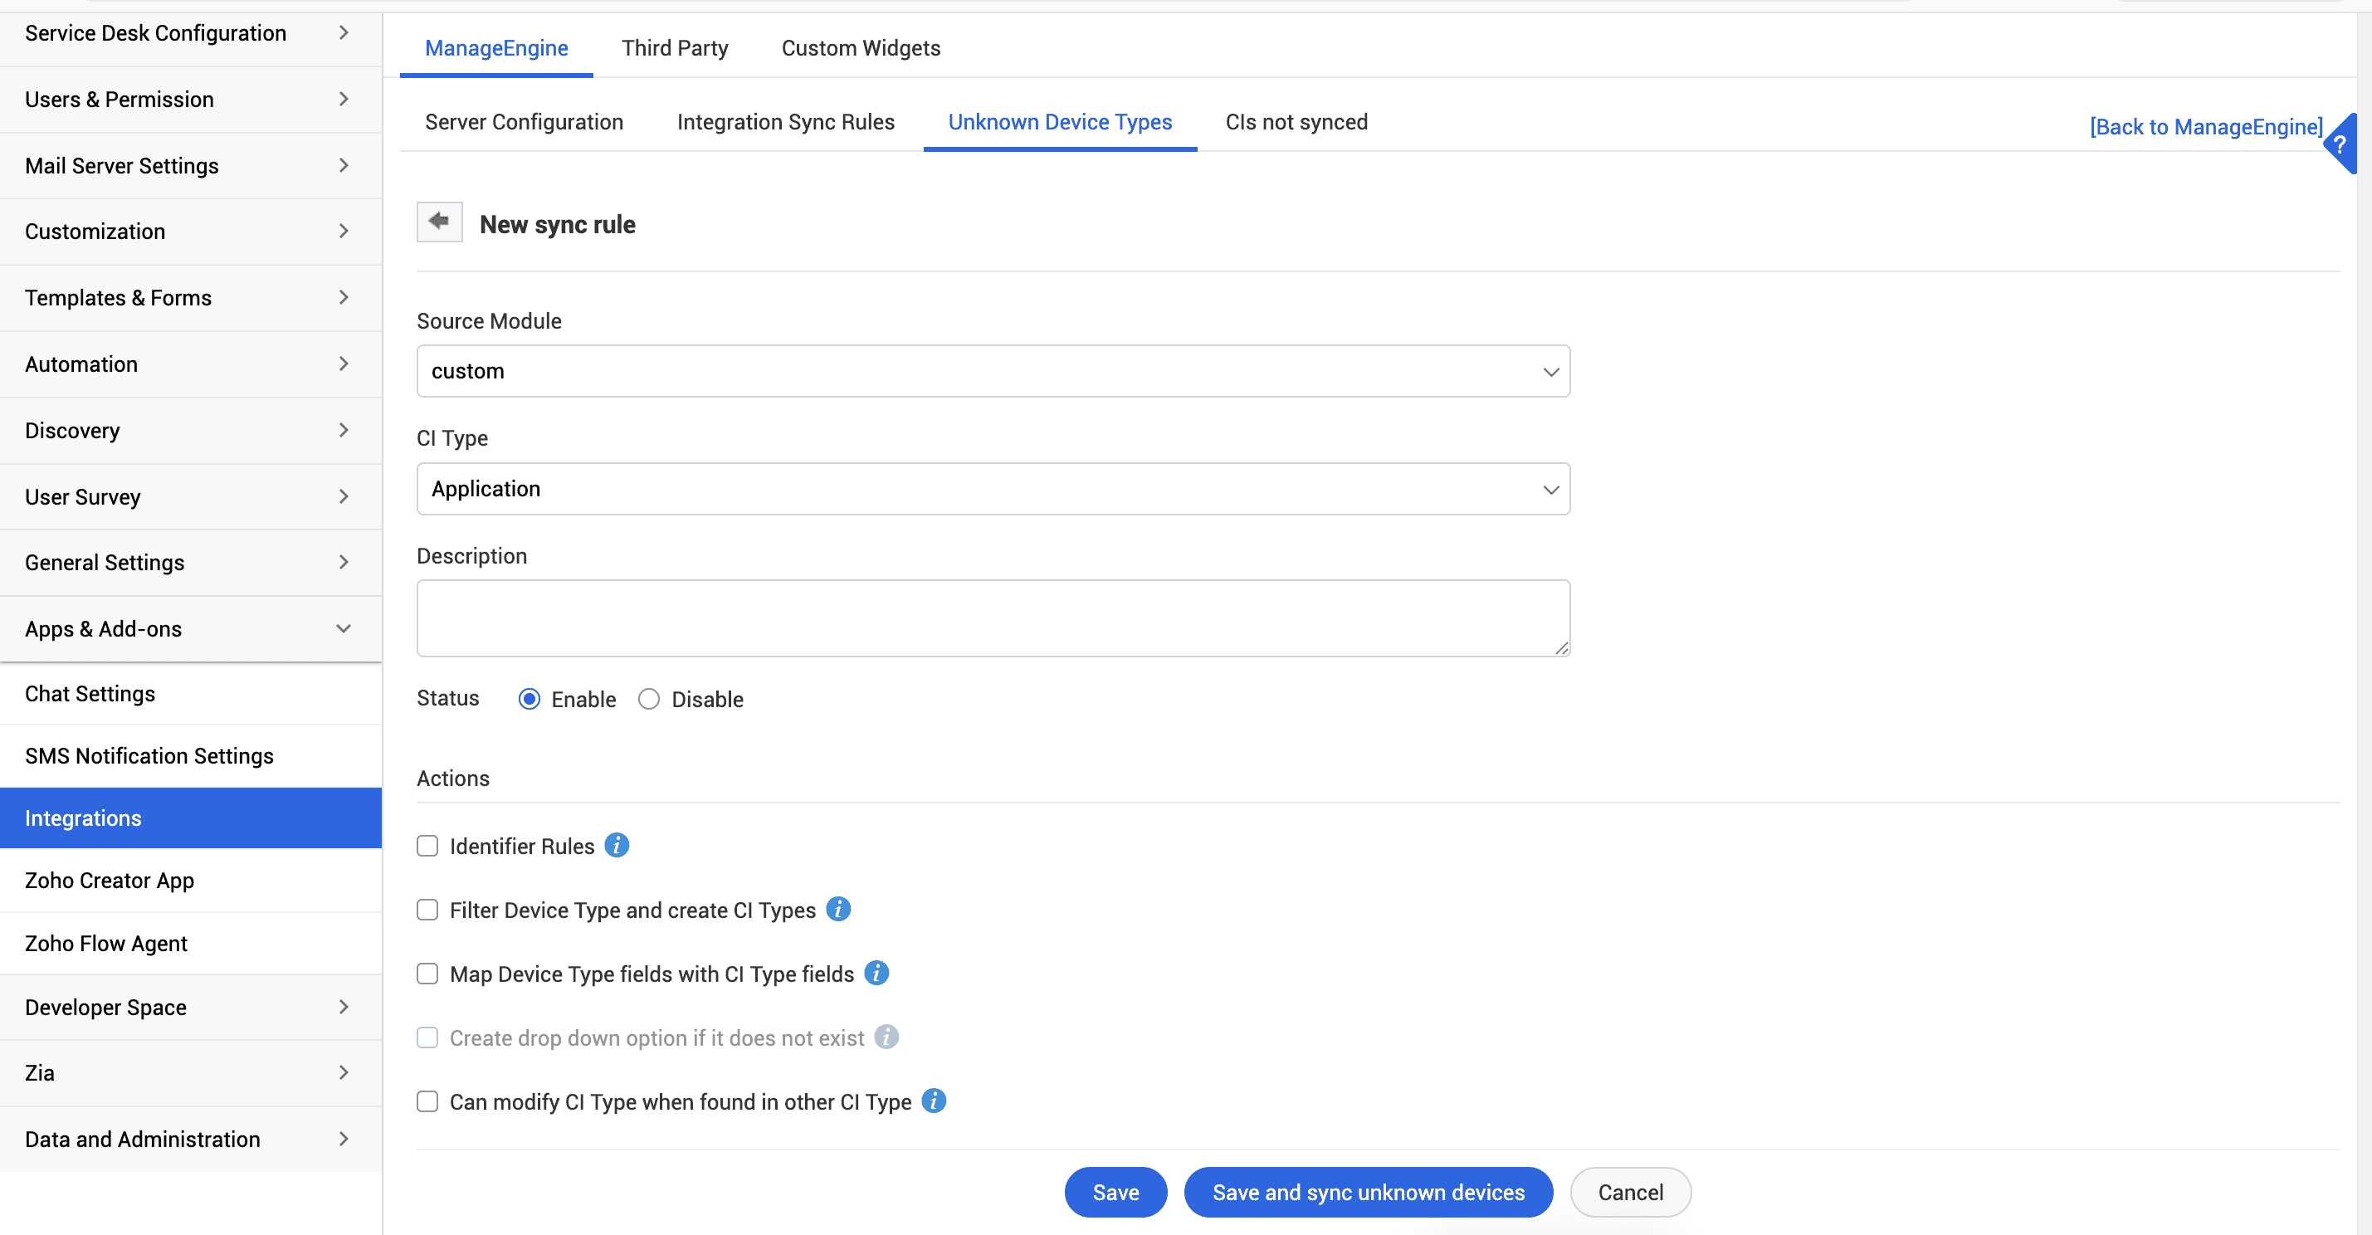Open the Integration Sync Rules tab

tap(785, 121)
